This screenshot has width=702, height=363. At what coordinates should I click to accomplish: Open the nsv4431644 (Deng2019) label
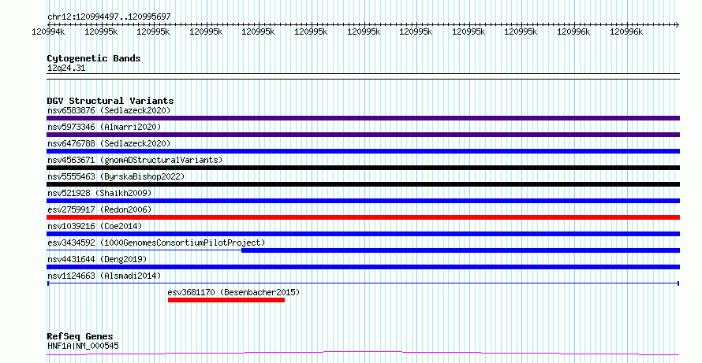point(97,259)
